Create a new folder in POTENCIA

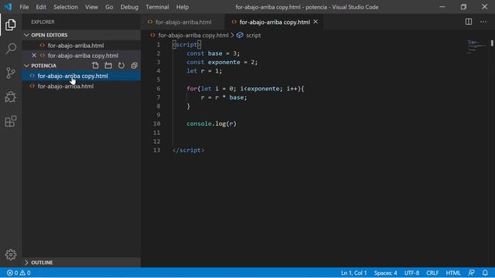(108, 66)
